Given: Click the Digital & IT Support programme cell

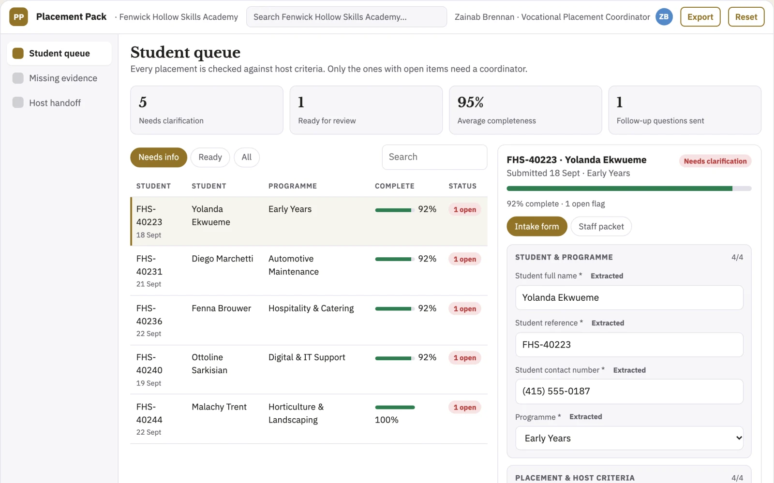Looking at the screenshot, I should click(x=307, y=357).
